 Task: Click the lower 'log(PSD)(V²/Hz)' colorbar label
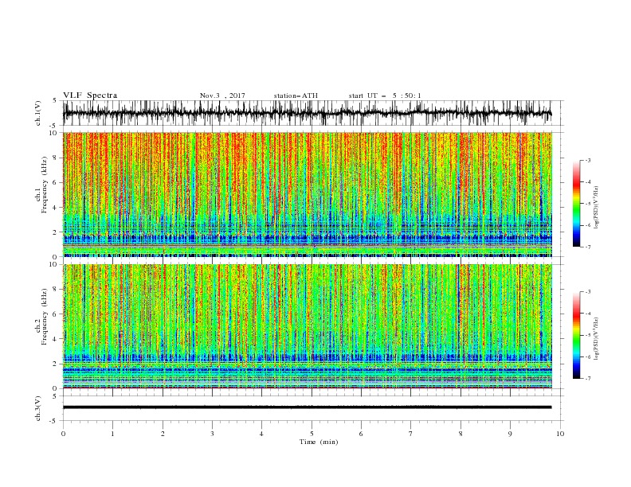(597, 339)
